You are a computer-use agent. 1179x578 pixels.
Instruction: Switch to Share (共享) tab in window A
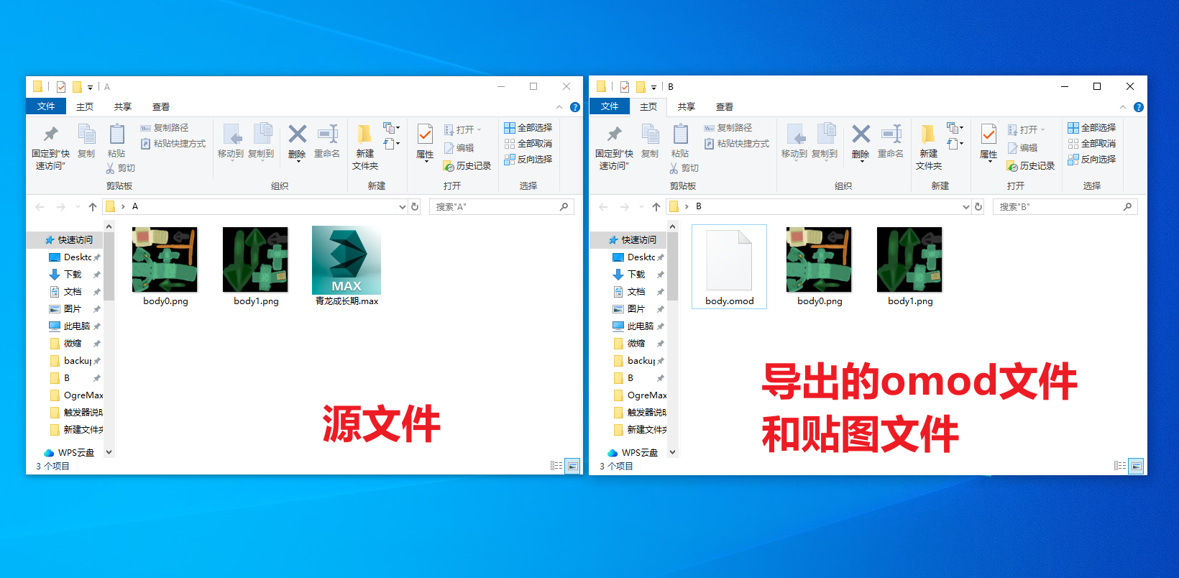click(123, 106)
